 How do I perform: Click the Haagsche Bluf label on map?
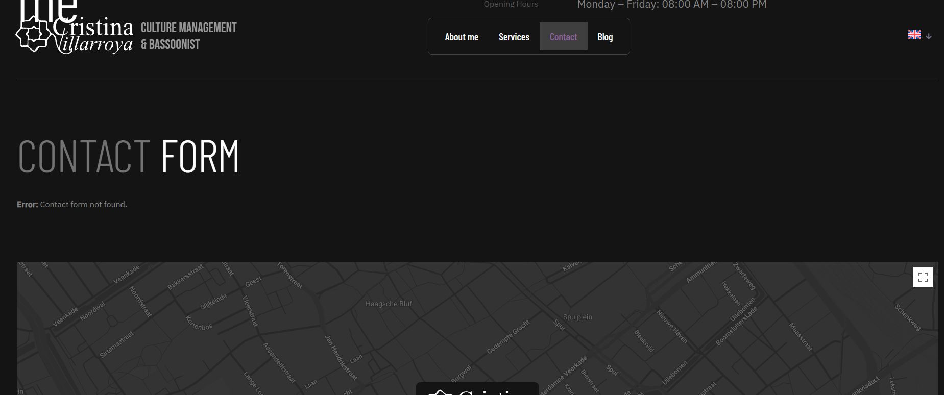pyautogui.click(x=388, y=304)
